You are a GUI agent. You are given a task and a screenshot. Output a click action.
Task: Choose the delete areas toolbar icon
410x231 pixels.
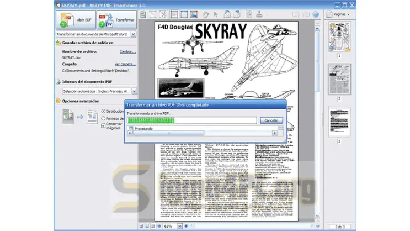(163, 15)
